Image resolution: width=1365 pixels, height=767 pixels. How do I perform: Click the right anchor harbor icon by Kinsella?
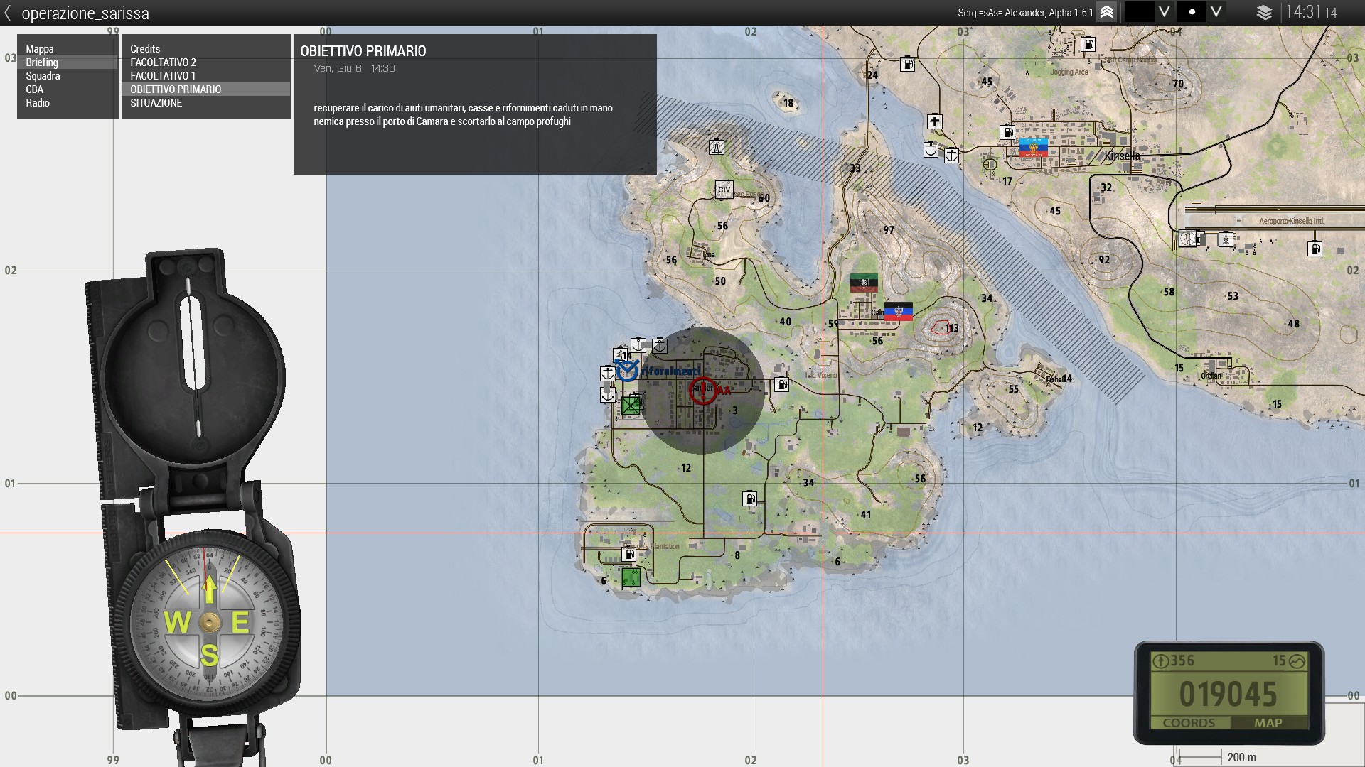click(x=951, y=155)
